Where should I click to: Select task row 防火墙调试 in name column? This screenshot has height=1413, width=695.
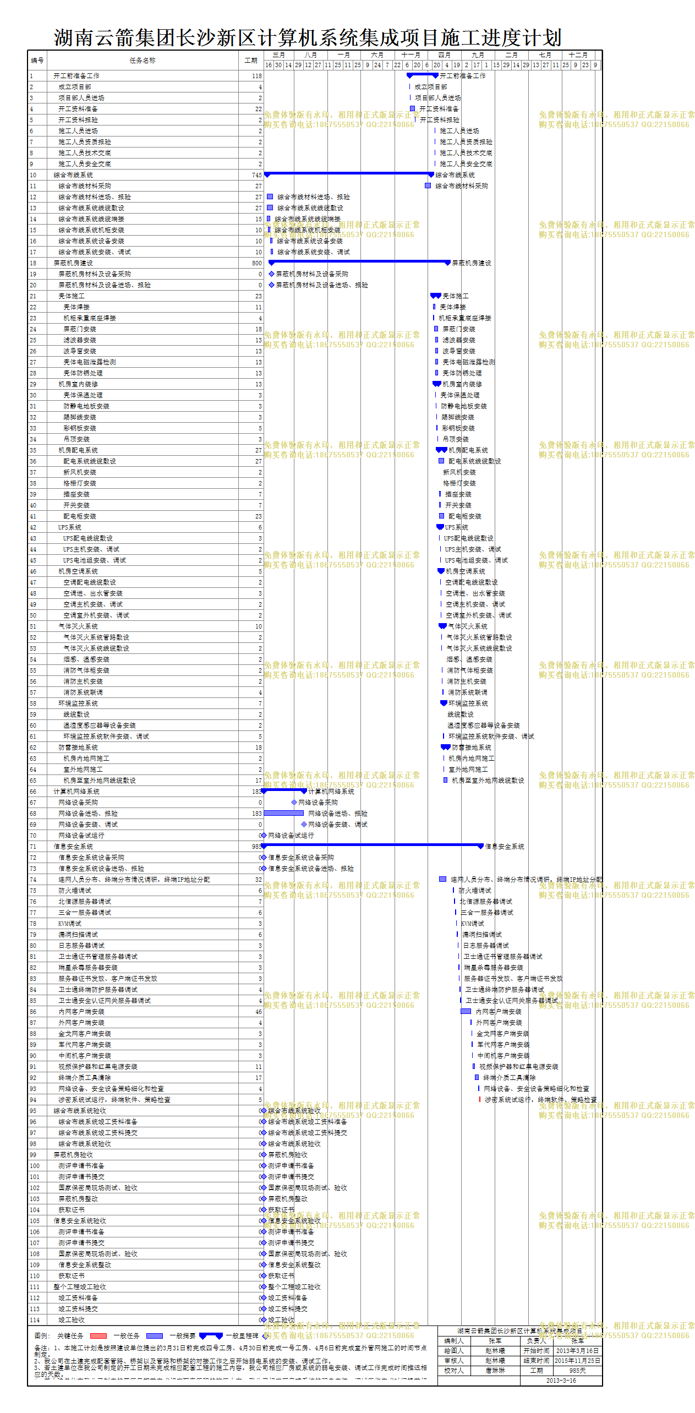pos(142,891)
